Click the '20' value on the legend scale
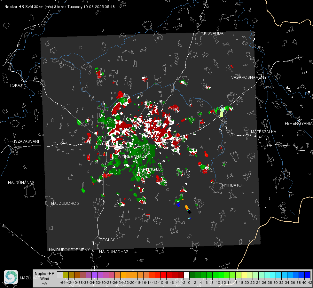 tap(247, 283)
